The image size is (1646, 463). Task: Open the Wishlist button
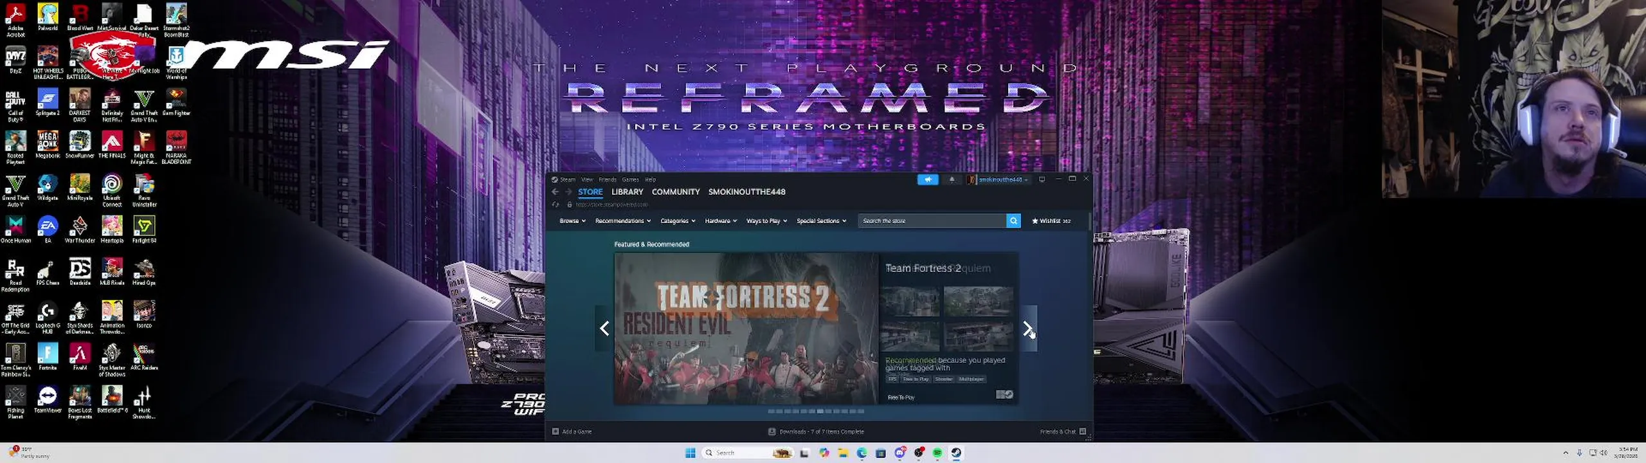coord(1051,221)
